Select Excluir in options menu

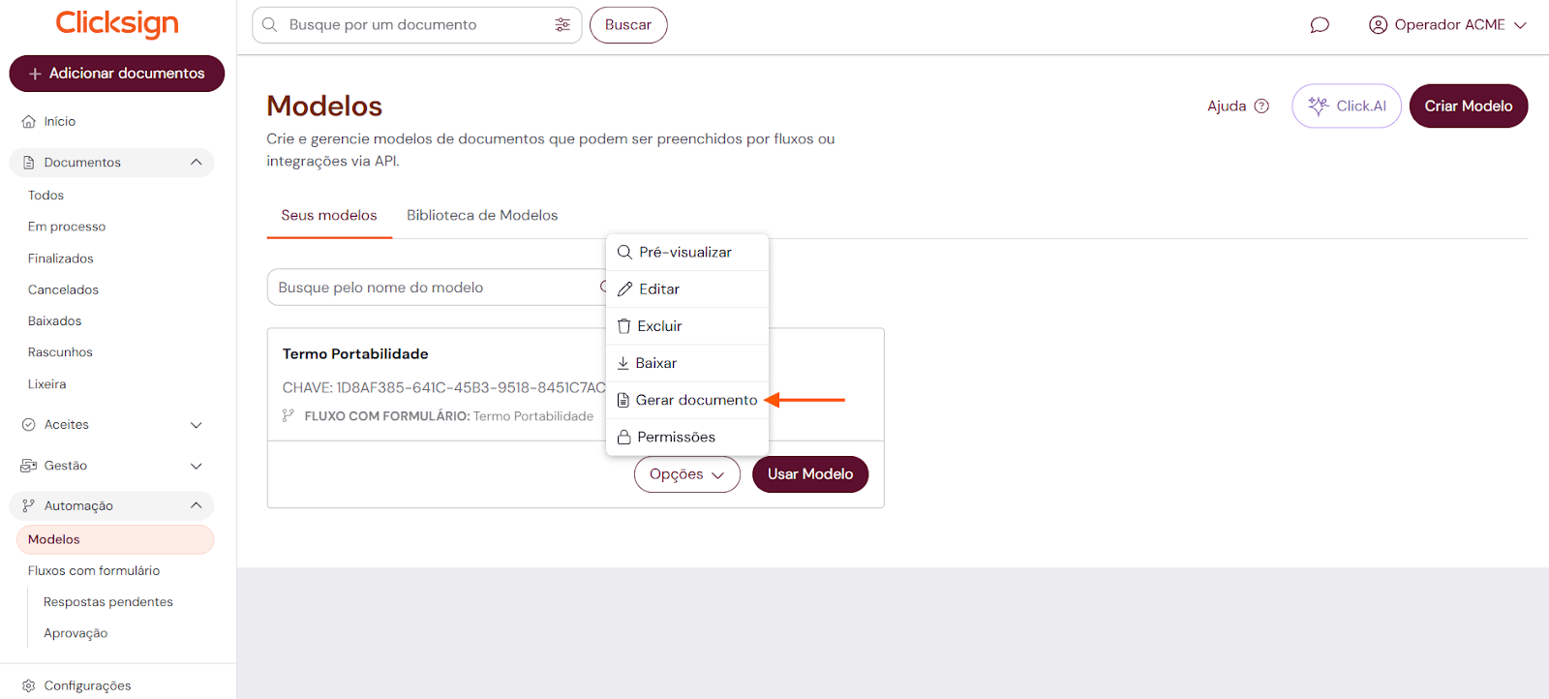[658, 326]
